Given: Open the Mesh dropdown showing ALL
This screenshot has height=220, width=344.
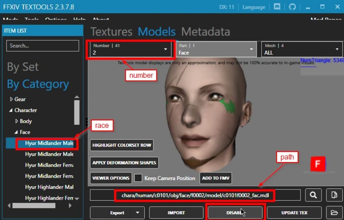Looking at the screenshot, I should (302, 49).
